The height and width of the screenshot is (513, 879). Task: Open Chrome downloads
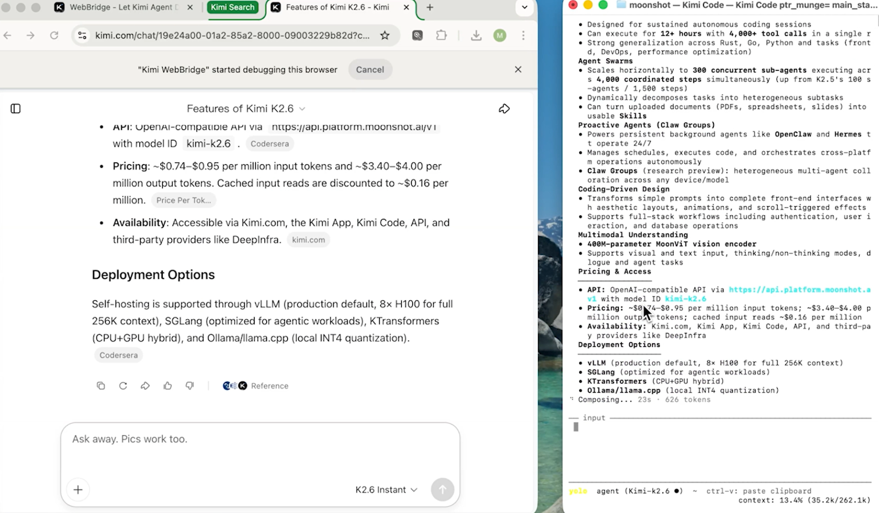tap(476, 35)
